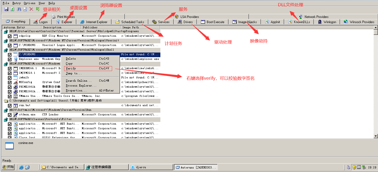Uncheck the rdpclip autorun entry checkbox
Image resolution: width=378 pixels, height=172 pixels.
click(10, 36)
